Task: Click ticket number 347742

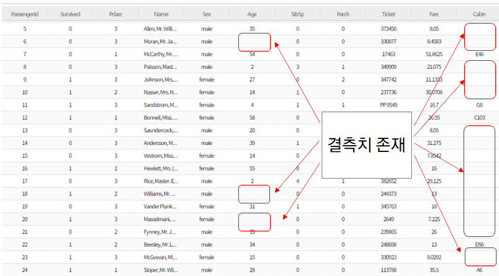Action: [x=389, y=79]
